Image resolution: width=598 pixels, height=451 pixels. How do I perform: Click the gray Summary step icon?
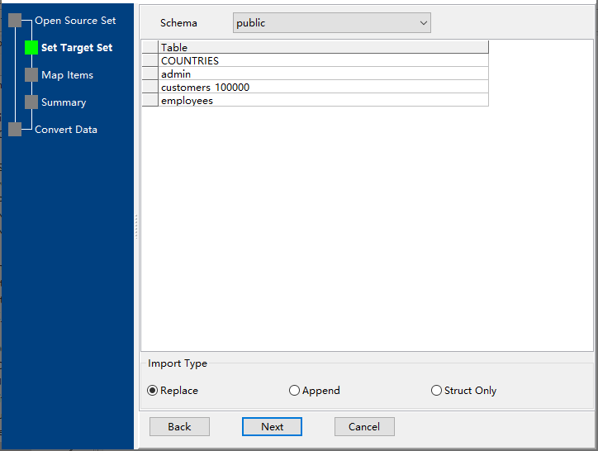31,102
